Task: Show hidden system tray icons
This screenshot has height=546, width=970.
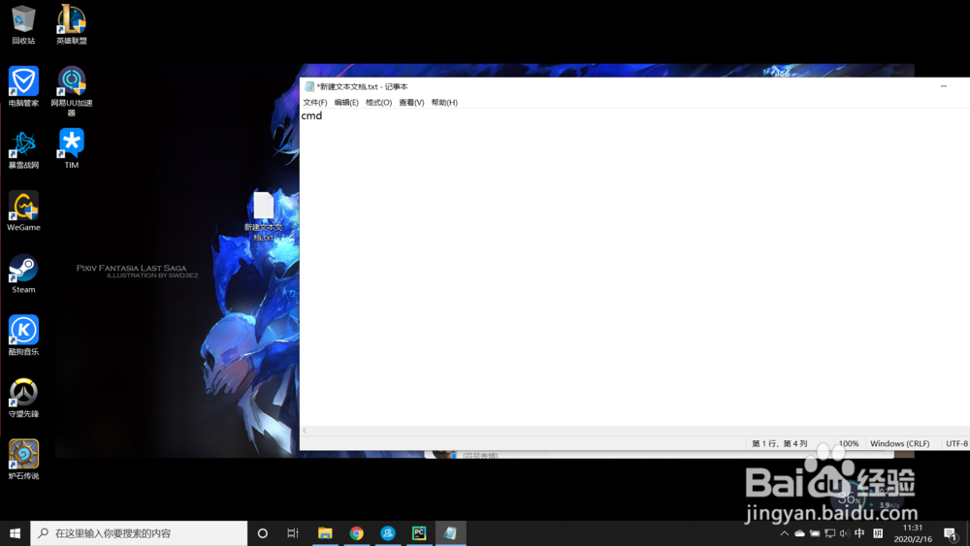Action: click(785, 533)
